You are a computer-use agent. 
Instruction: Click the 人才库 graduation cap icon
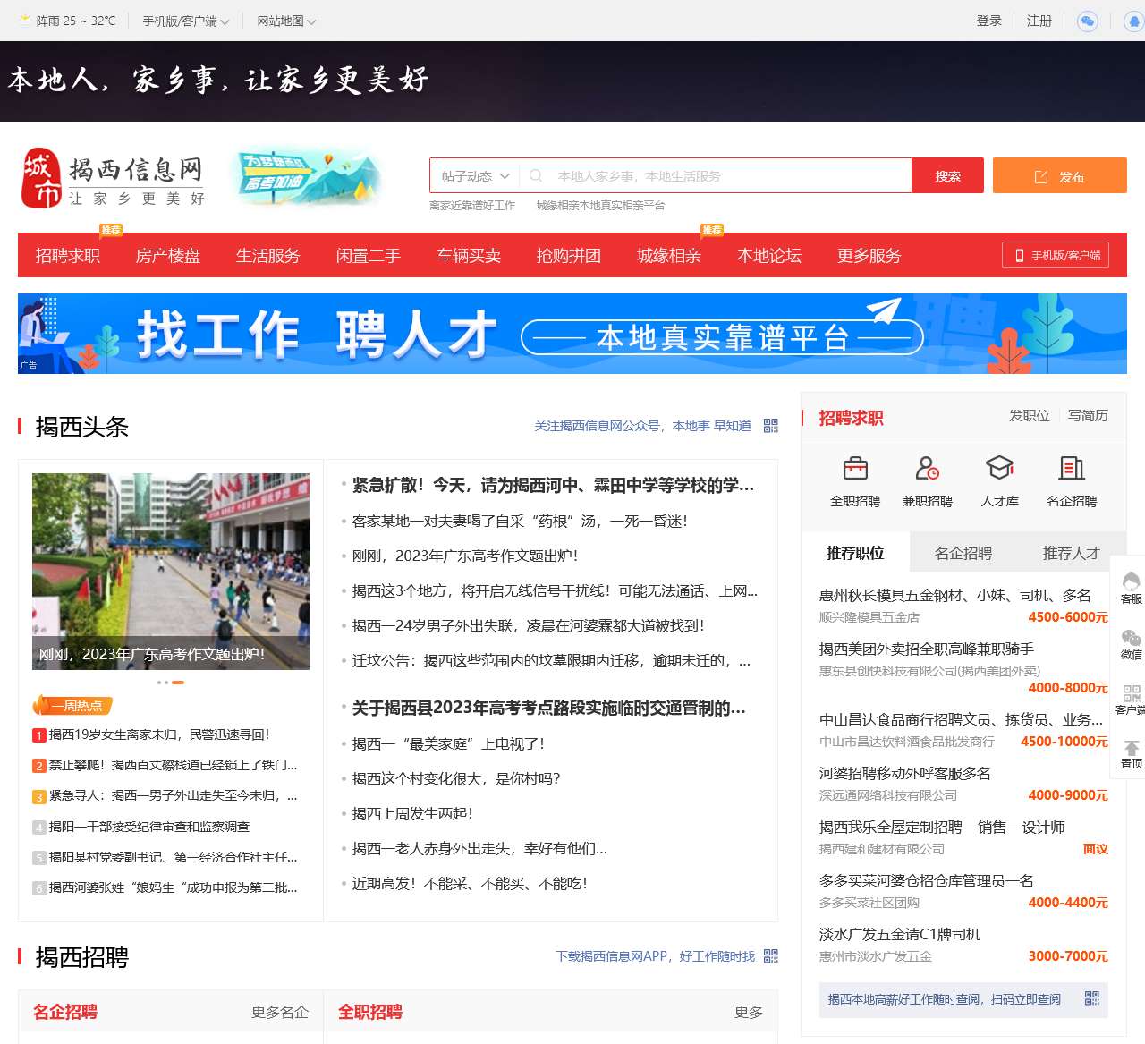click(999, 468)
